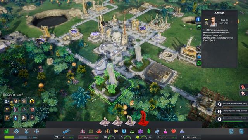Click the Выбрать слой label
Screen dimensions: 248x140
pos(14,95)
